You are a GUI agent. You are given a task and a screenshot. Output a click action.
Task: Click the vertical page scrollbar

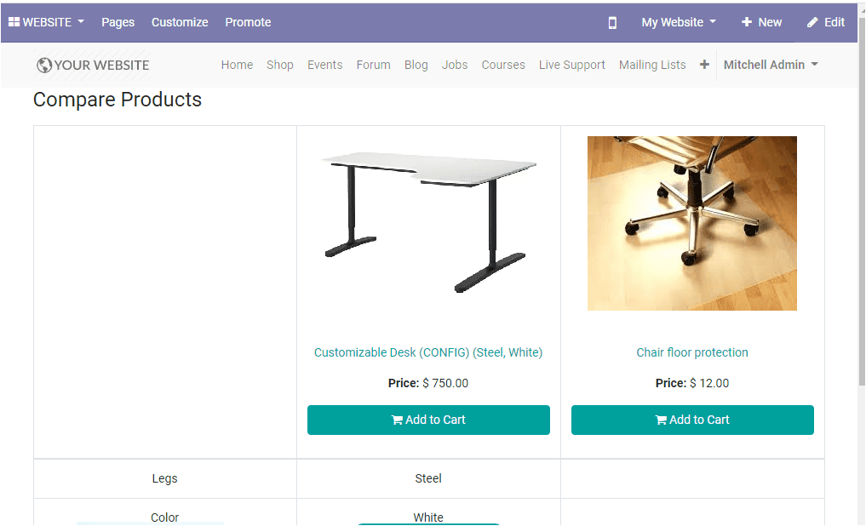click(x=860, y=213)
